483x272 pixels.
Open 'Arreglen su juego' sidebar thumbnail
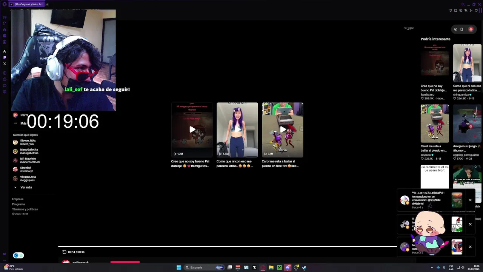tap(467, 124)
